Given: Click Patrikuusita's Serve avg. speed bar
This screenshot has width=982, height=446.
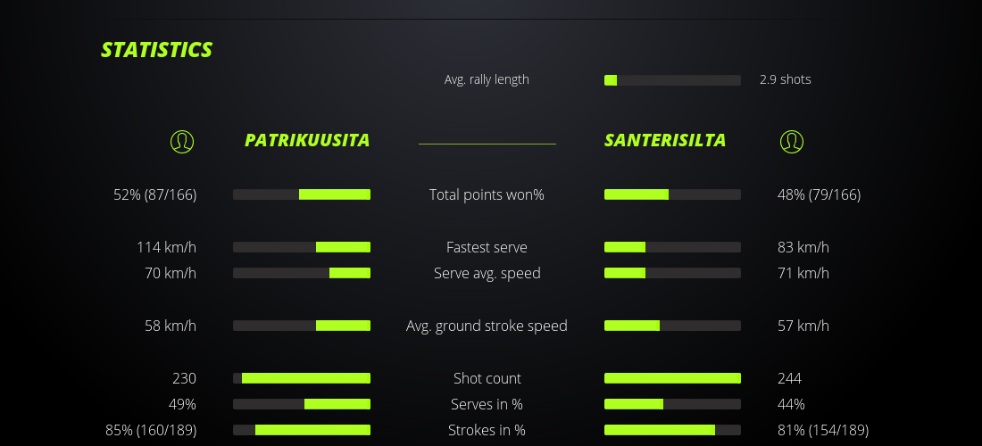Looking at the screenshot, I should tap(302, 273).
